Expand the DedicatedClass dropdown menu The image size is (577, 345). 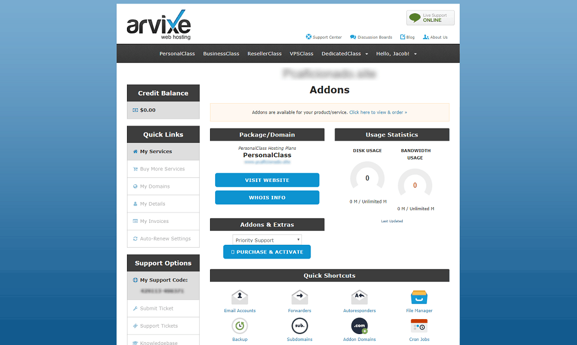pyautogui.click(x=344, y=54)
